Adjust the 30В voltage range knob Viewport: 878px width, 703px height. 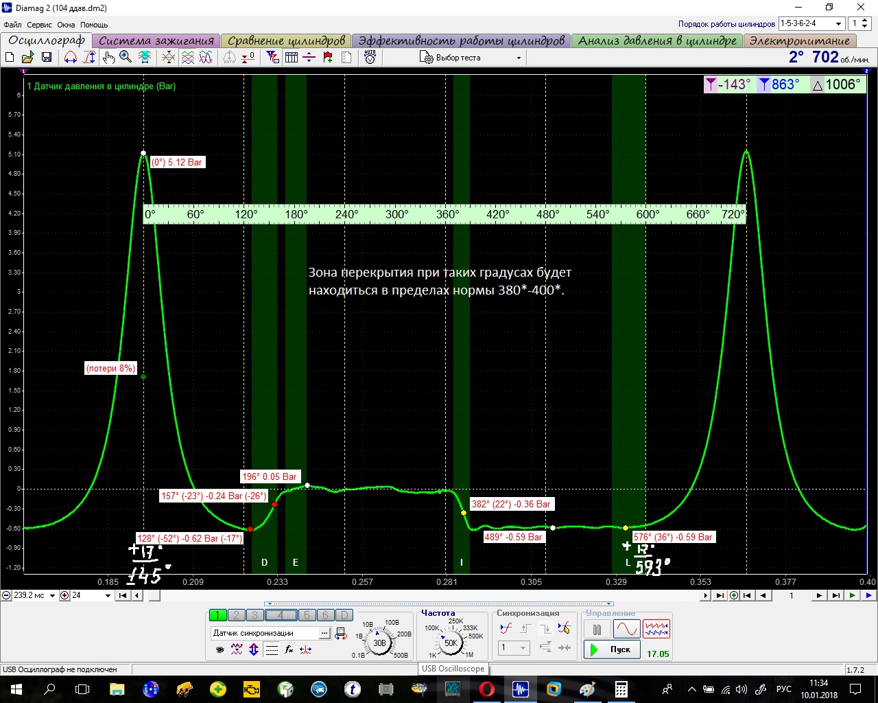(x=379, y=643)
